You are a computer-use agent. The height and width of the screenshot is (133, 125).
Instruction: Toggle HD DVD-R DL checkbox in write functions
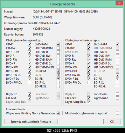(117, 63)
